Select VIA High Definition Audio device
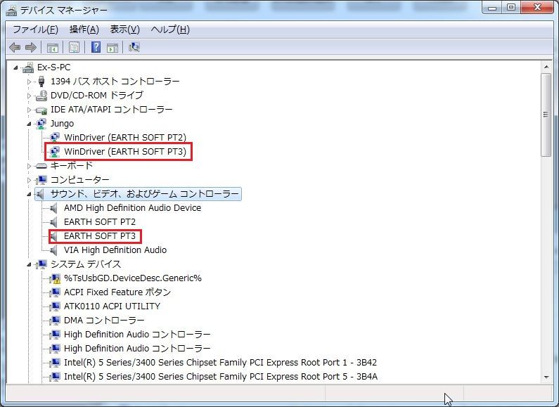Viewport: 559px width, 407px height. point(115,250)
